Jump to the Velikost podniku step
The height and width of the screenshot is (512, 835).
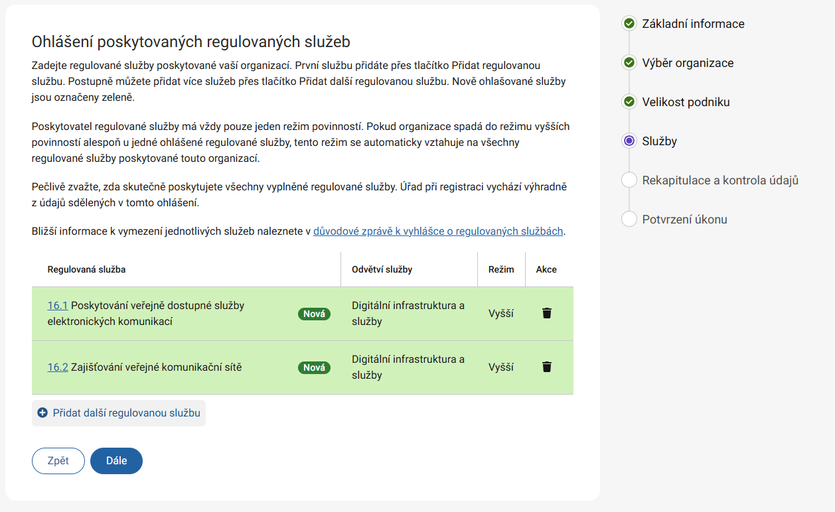pos(686,102)
